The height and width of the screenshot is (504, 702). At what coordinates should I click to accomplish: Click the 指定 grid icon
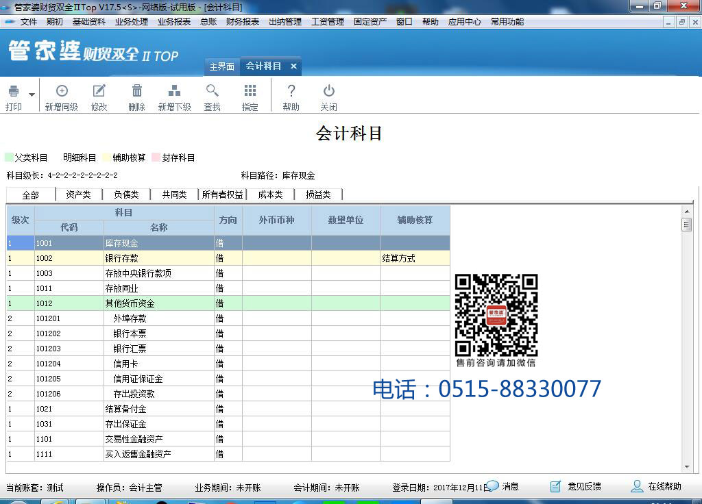pos(250,91)
